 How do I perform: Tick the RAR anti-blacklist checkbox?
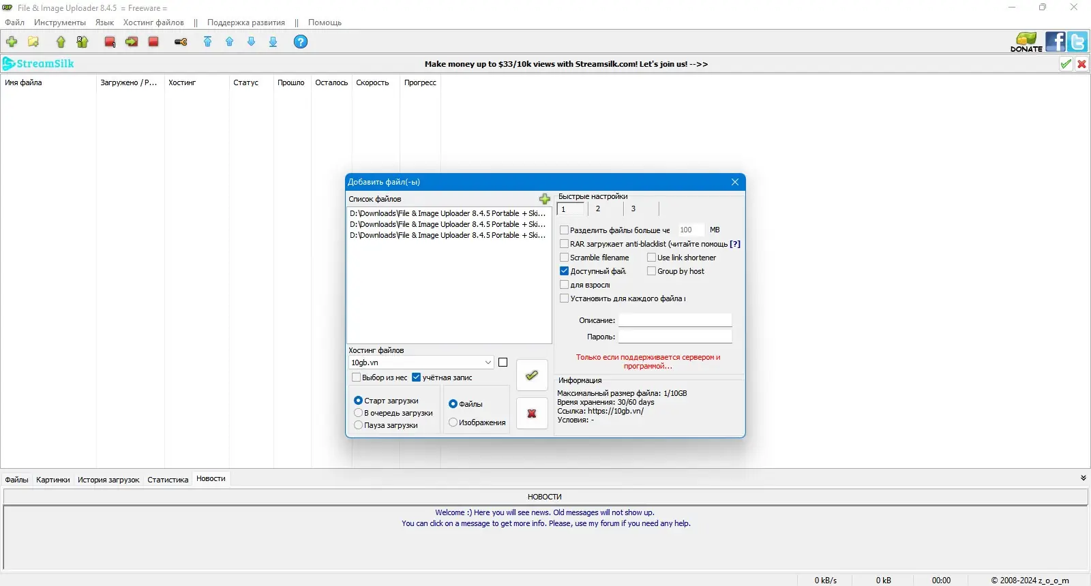coord(564,244)
